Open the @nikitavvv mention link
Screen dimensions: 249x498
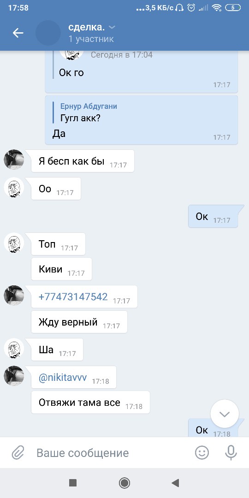pyautogui.click(x=63, y=377)
